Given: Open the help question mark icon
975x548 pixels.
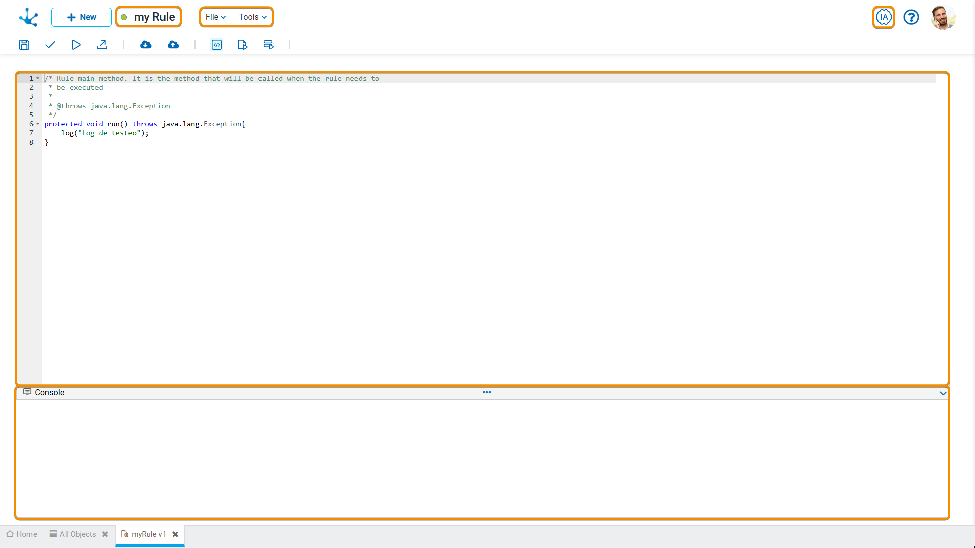Looking at the screenshot, I should pyautogui.click(x=911, y=17).
